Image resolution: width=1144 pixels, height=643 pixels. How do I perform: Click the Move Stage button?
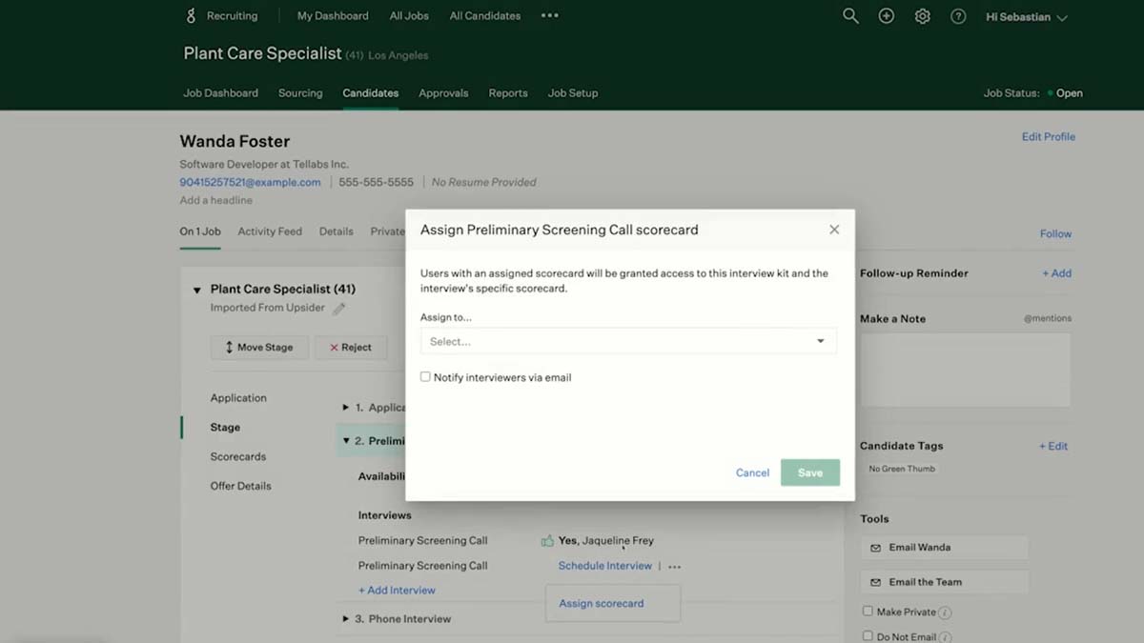tap(259, 348)
